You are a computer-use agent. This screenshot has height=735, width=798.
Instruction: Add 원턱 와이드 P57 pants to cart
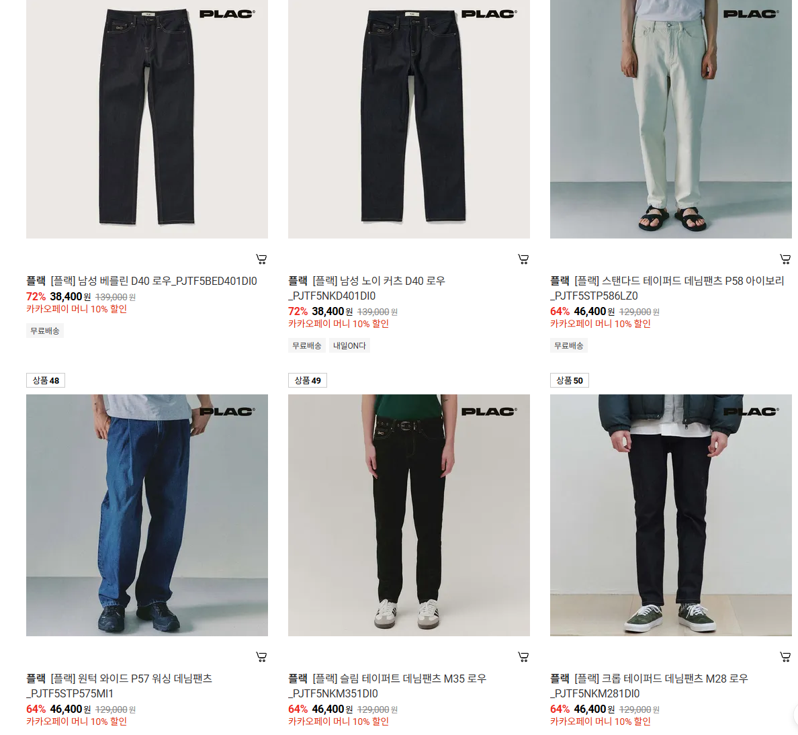pyautogui.click(x=261, y=656)
